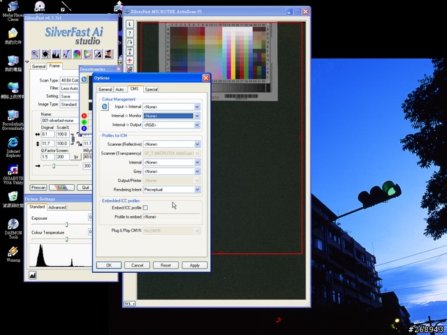Click the Densitometer panel's blue Q icon

click(x=84, y=79)
